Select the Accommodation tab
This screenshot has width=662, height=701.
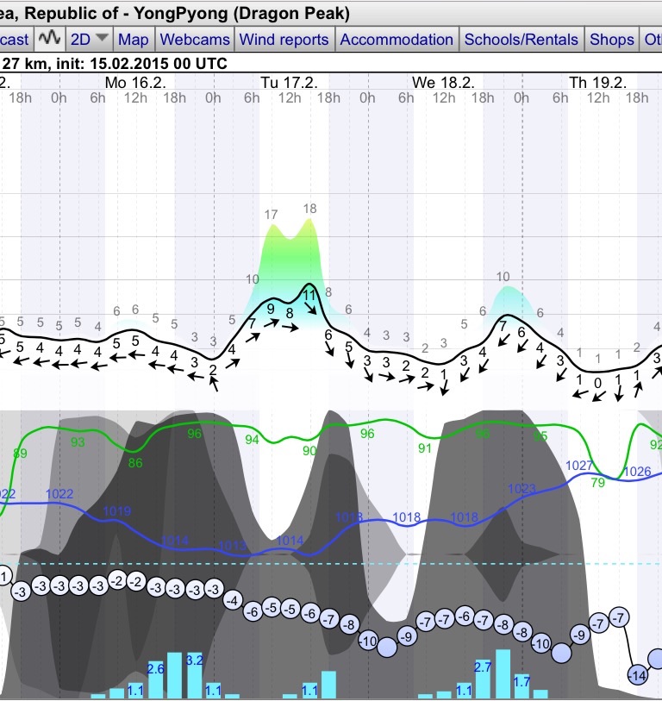click(397, 39)
